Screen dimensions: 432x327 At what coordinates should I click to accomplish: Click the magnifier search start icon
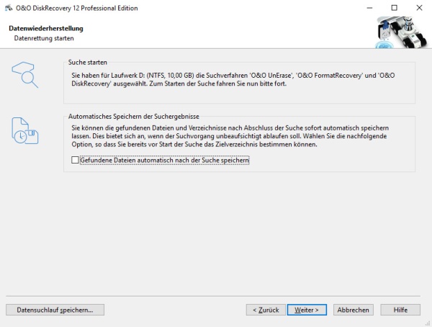click(25, 75)
